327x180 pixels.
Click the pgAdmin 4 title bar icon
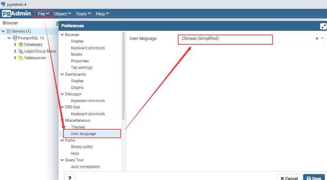[3, 4]
